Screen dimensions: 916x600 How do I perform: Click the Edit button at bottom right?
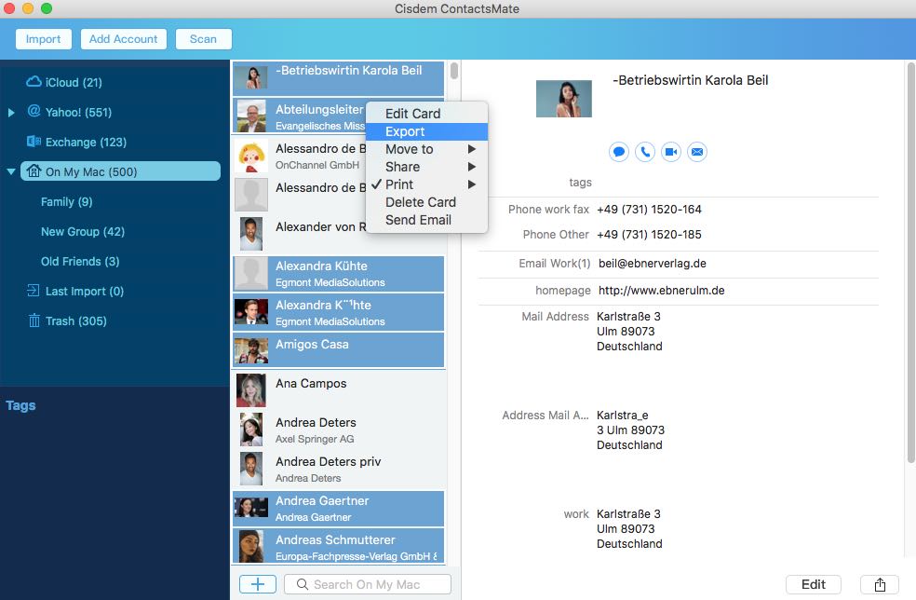coord(814,584)
